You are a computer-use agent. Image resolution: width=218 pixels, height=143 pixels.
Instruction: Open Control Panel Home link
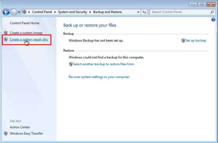point(25,23)
